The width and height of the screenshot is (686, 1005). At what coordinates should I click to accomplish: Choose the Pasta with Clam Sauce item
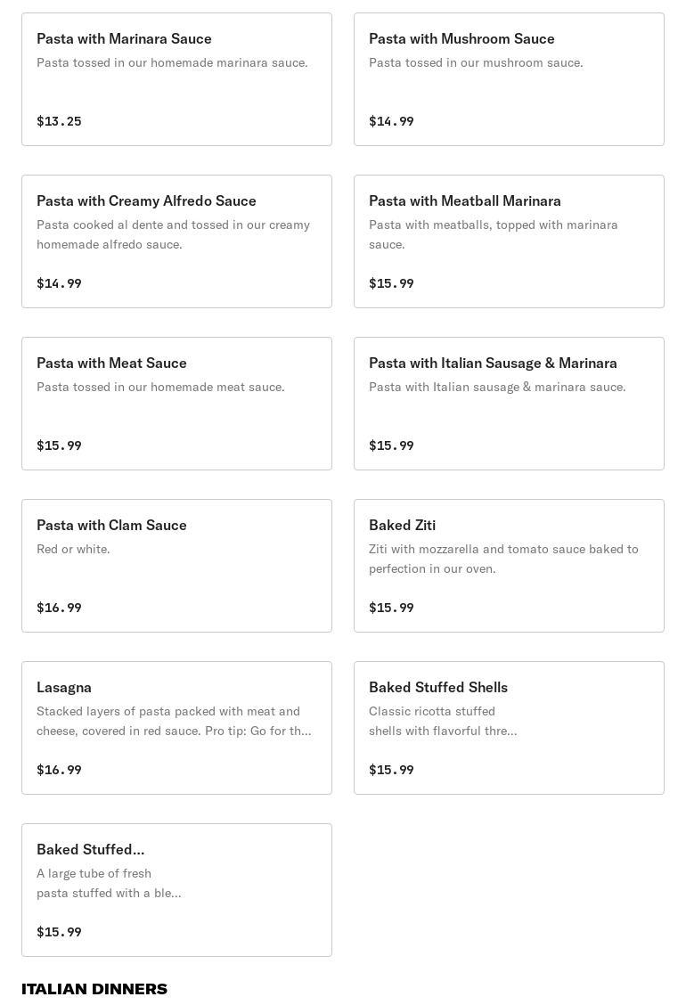[x=176, y=566]
